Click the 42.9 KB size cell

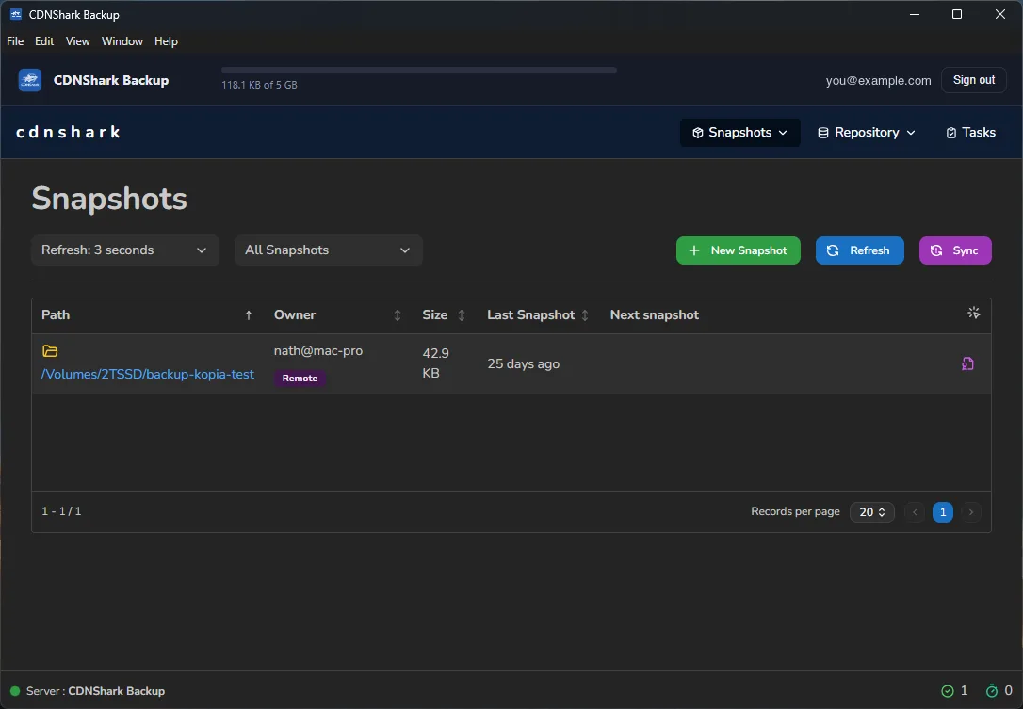pyautogui.click(x=435, y=363)
